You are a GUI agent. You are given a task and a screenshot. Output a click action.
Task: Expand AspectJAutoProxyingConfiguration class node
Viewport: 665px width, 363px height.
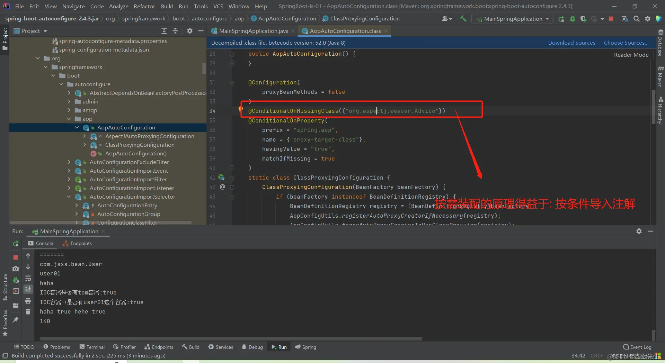pos(85,136)
